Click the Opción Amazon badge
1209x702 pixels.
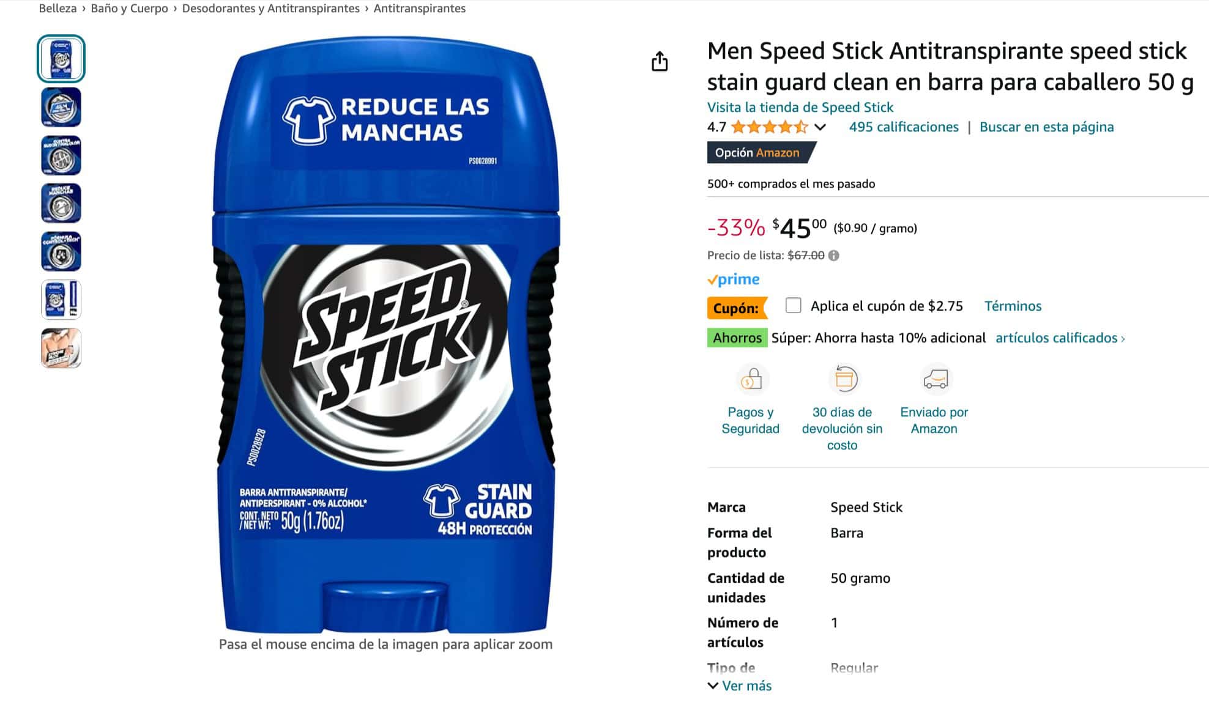(x=757, y=153)
